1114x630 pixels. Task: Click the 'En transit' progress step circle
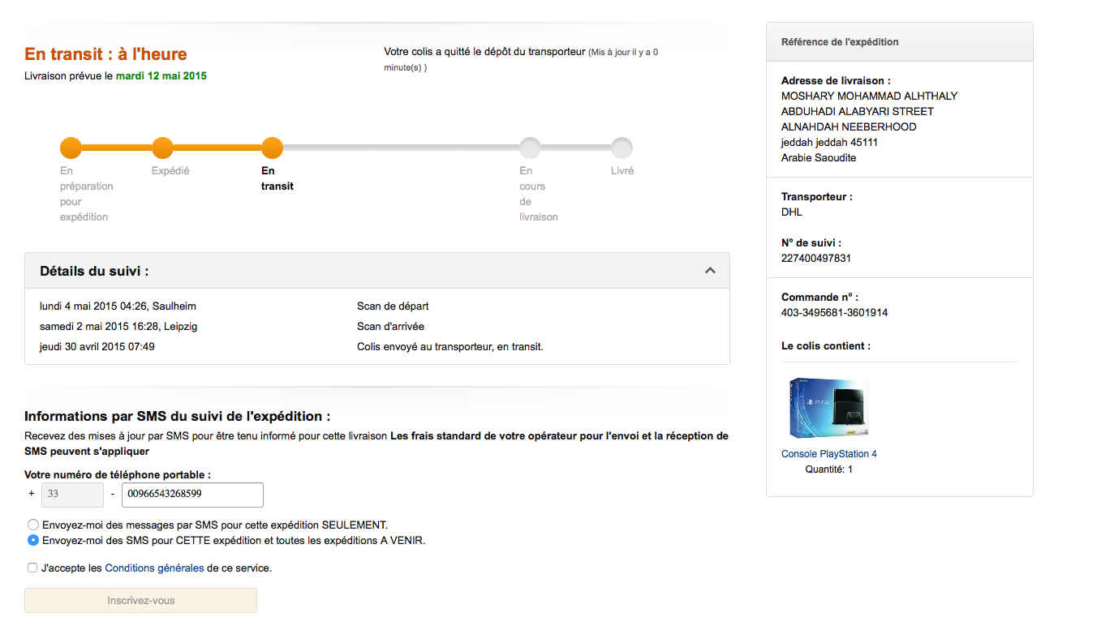(272, 148)
